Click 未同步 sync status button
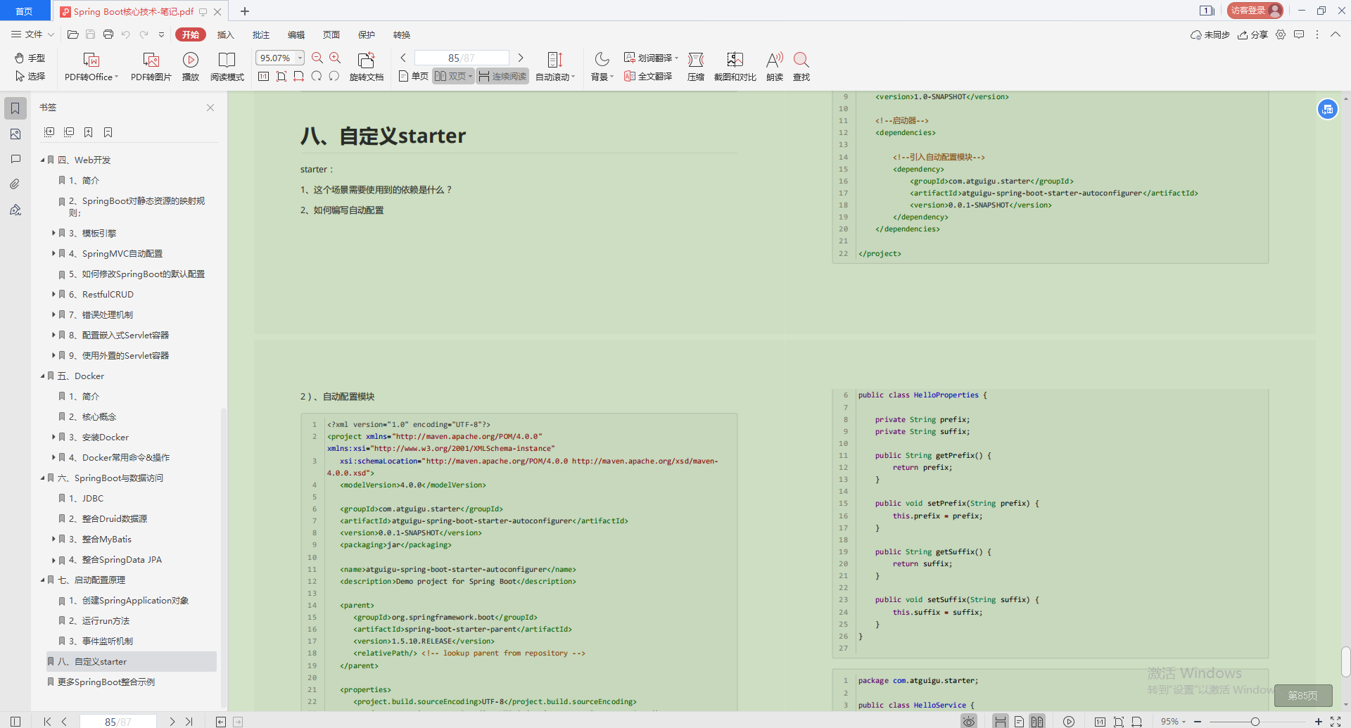The height and width of the screenshot is (728, 1351). coord(1210,34)
